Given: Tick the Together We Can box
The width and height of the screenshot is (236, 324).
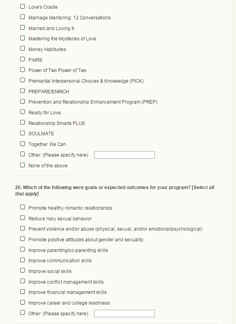Looking at the screenshot, I should pos(23,144).
